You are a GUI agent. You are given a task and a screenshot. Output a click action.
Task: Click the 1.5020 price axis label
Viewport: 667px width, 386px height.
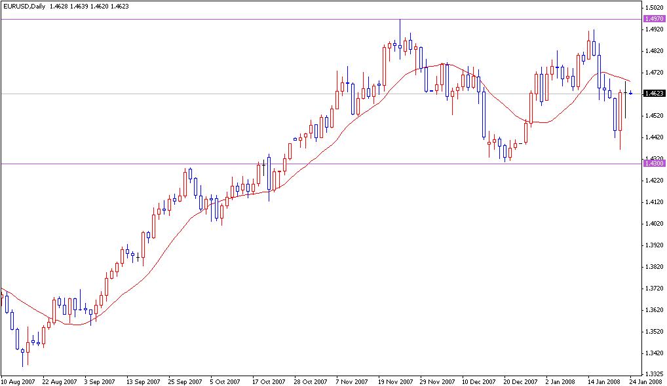point(655,8)
